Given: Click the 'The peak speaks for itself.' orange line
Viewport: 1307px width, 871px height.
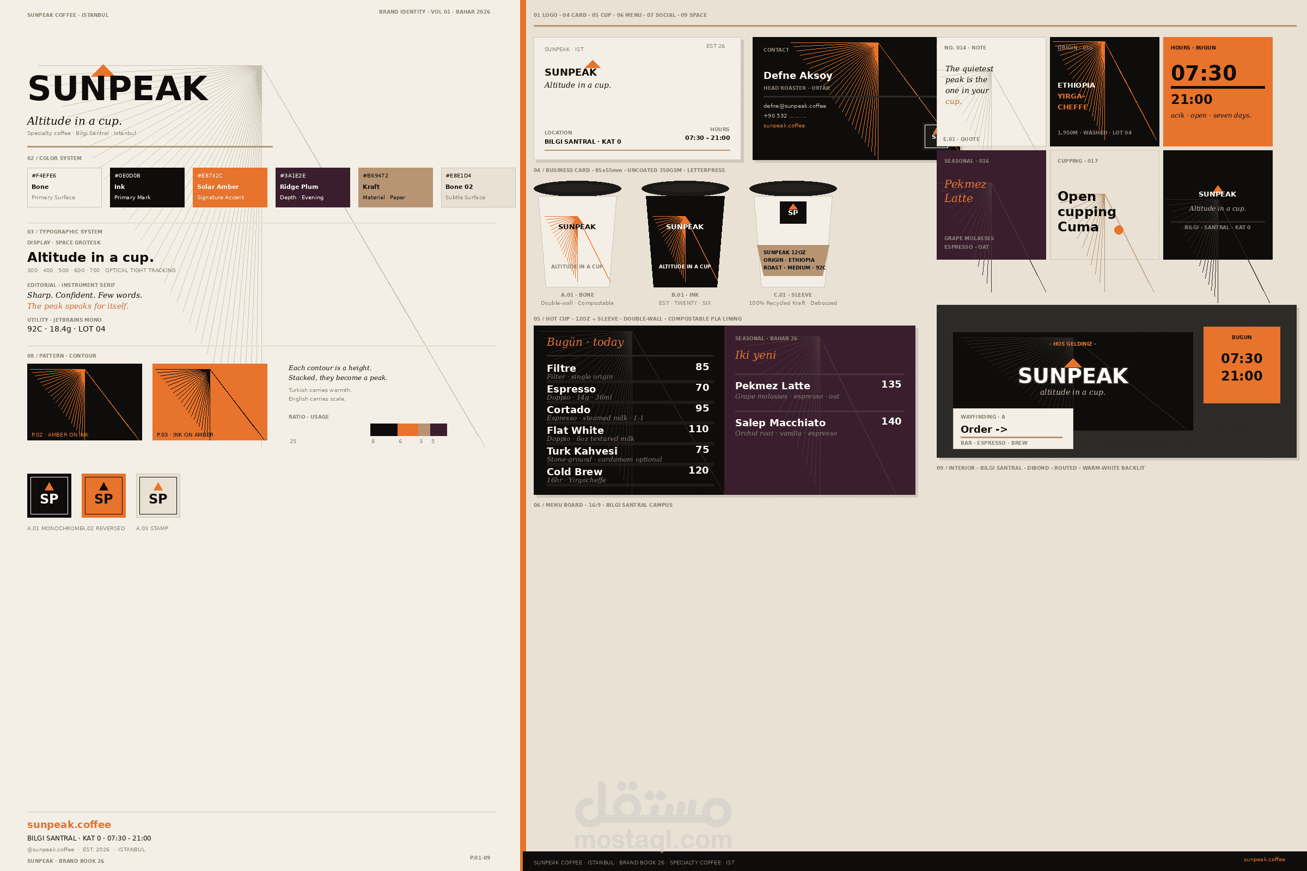Looking at the screenshot, I should pos(78,306).
